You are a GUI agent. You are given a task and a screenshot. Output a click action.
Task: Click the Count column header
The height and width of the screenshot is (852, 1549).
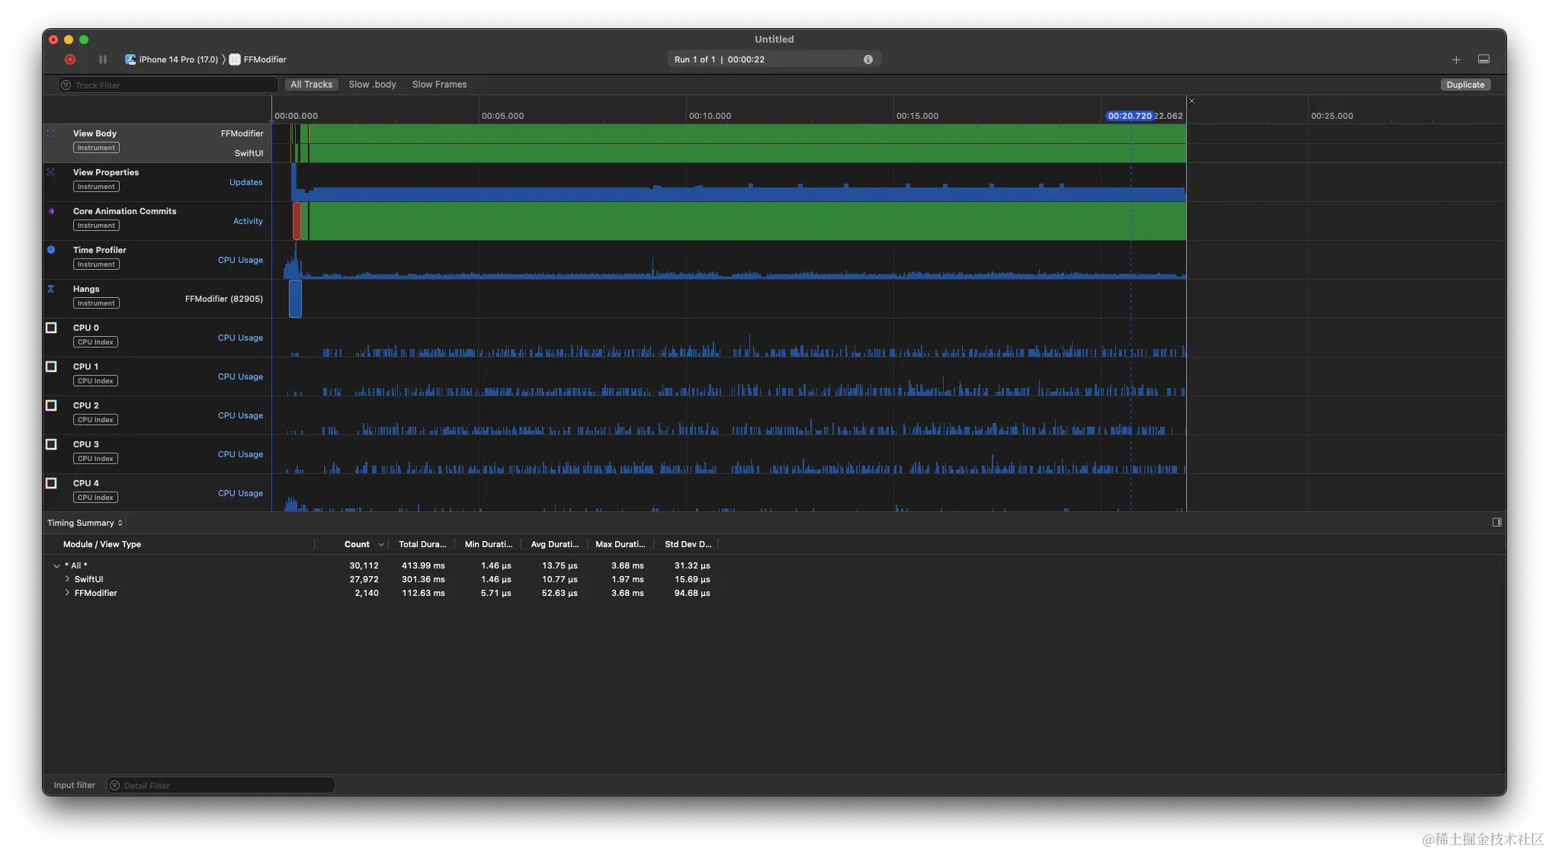click(357, 544)
